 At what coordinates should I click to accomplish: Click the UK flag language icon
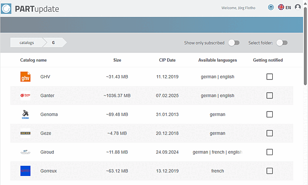pos(281,7)
